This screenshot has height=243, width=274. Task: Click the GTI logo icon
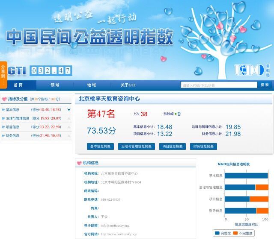[x=18, y=70]
